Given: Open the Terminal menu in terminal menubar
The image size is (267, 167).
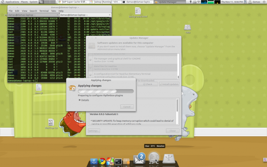Looking at the screenshot, I should pyautogui.click(x=44, y=11).
